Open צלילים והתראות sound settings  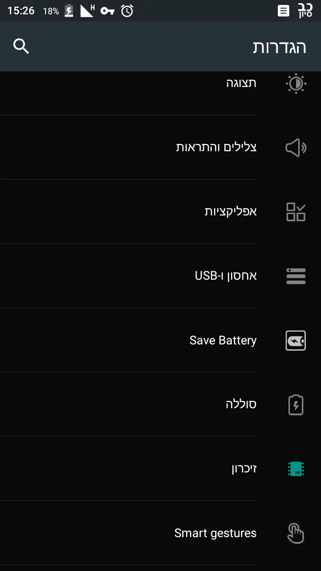pos(216,148)
